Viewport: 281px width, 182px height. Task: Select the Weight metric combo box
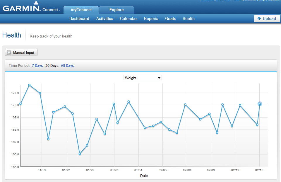coord(143,78)
